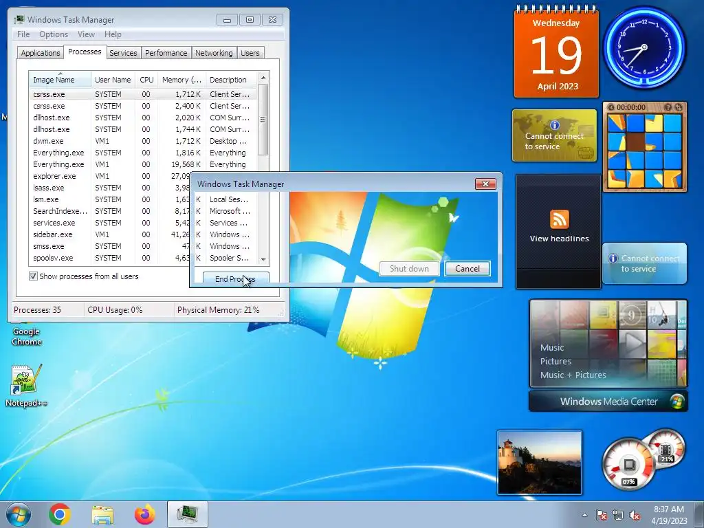The height and width of the screenshot is (528, 704).
Task: Open the Action Center flag icon
Action: pyautogui.click(x=601, y=515)
